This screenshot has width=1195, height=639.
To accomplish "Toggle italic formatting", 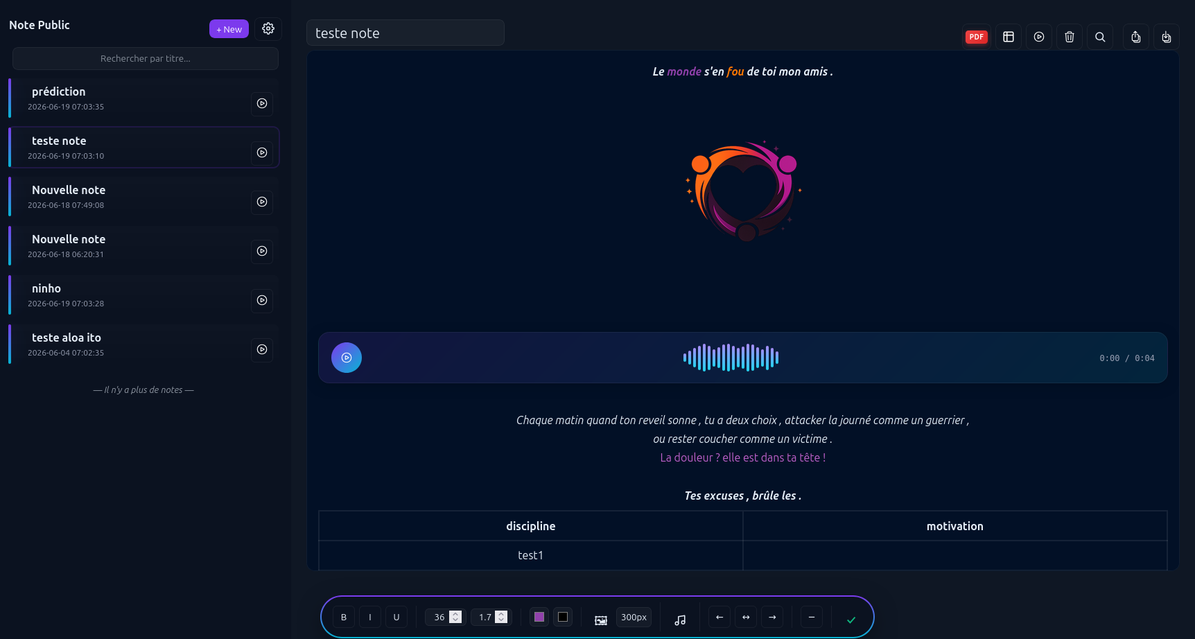I will 370,617.
